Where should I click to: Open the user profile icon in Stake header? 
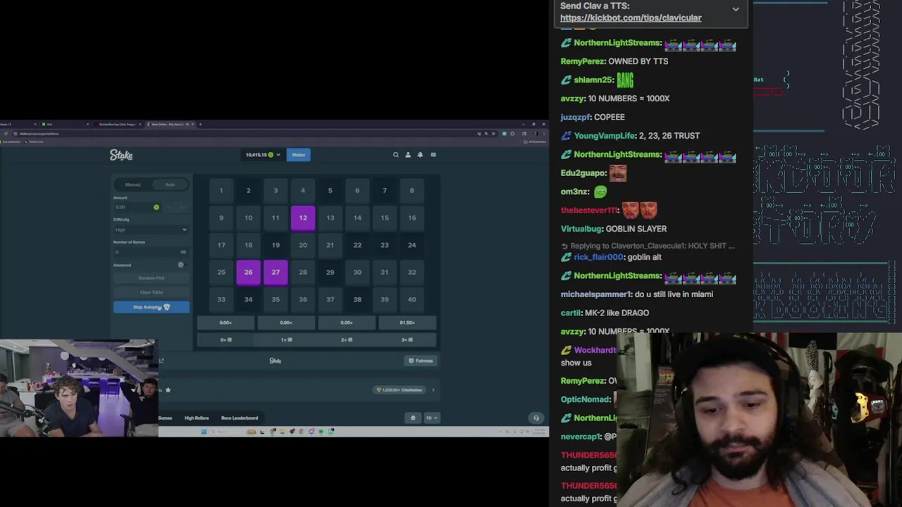tap(407, 155)
